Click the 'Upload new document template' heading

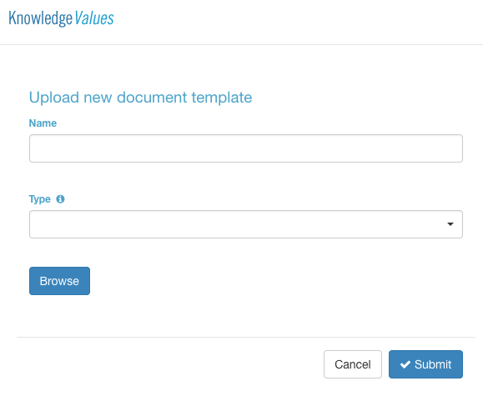[x=140, y=98]
